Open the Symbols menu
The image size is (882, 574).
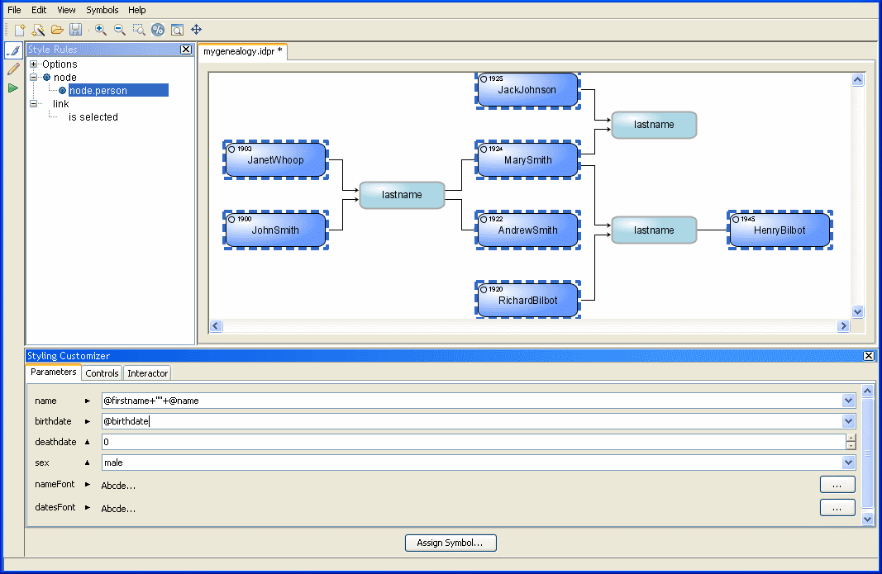[103, 10]
